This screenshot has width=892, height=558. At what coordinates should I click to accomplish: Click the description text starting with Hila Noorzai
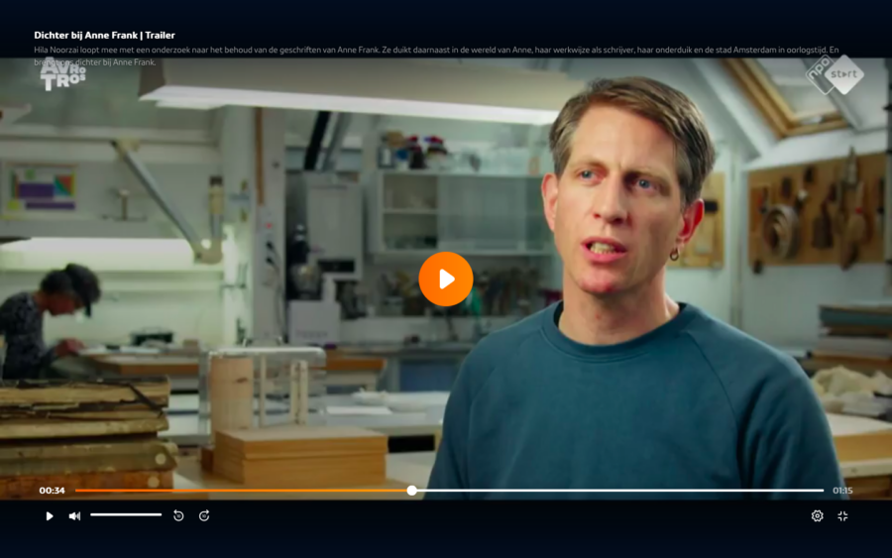pos(436,56)
